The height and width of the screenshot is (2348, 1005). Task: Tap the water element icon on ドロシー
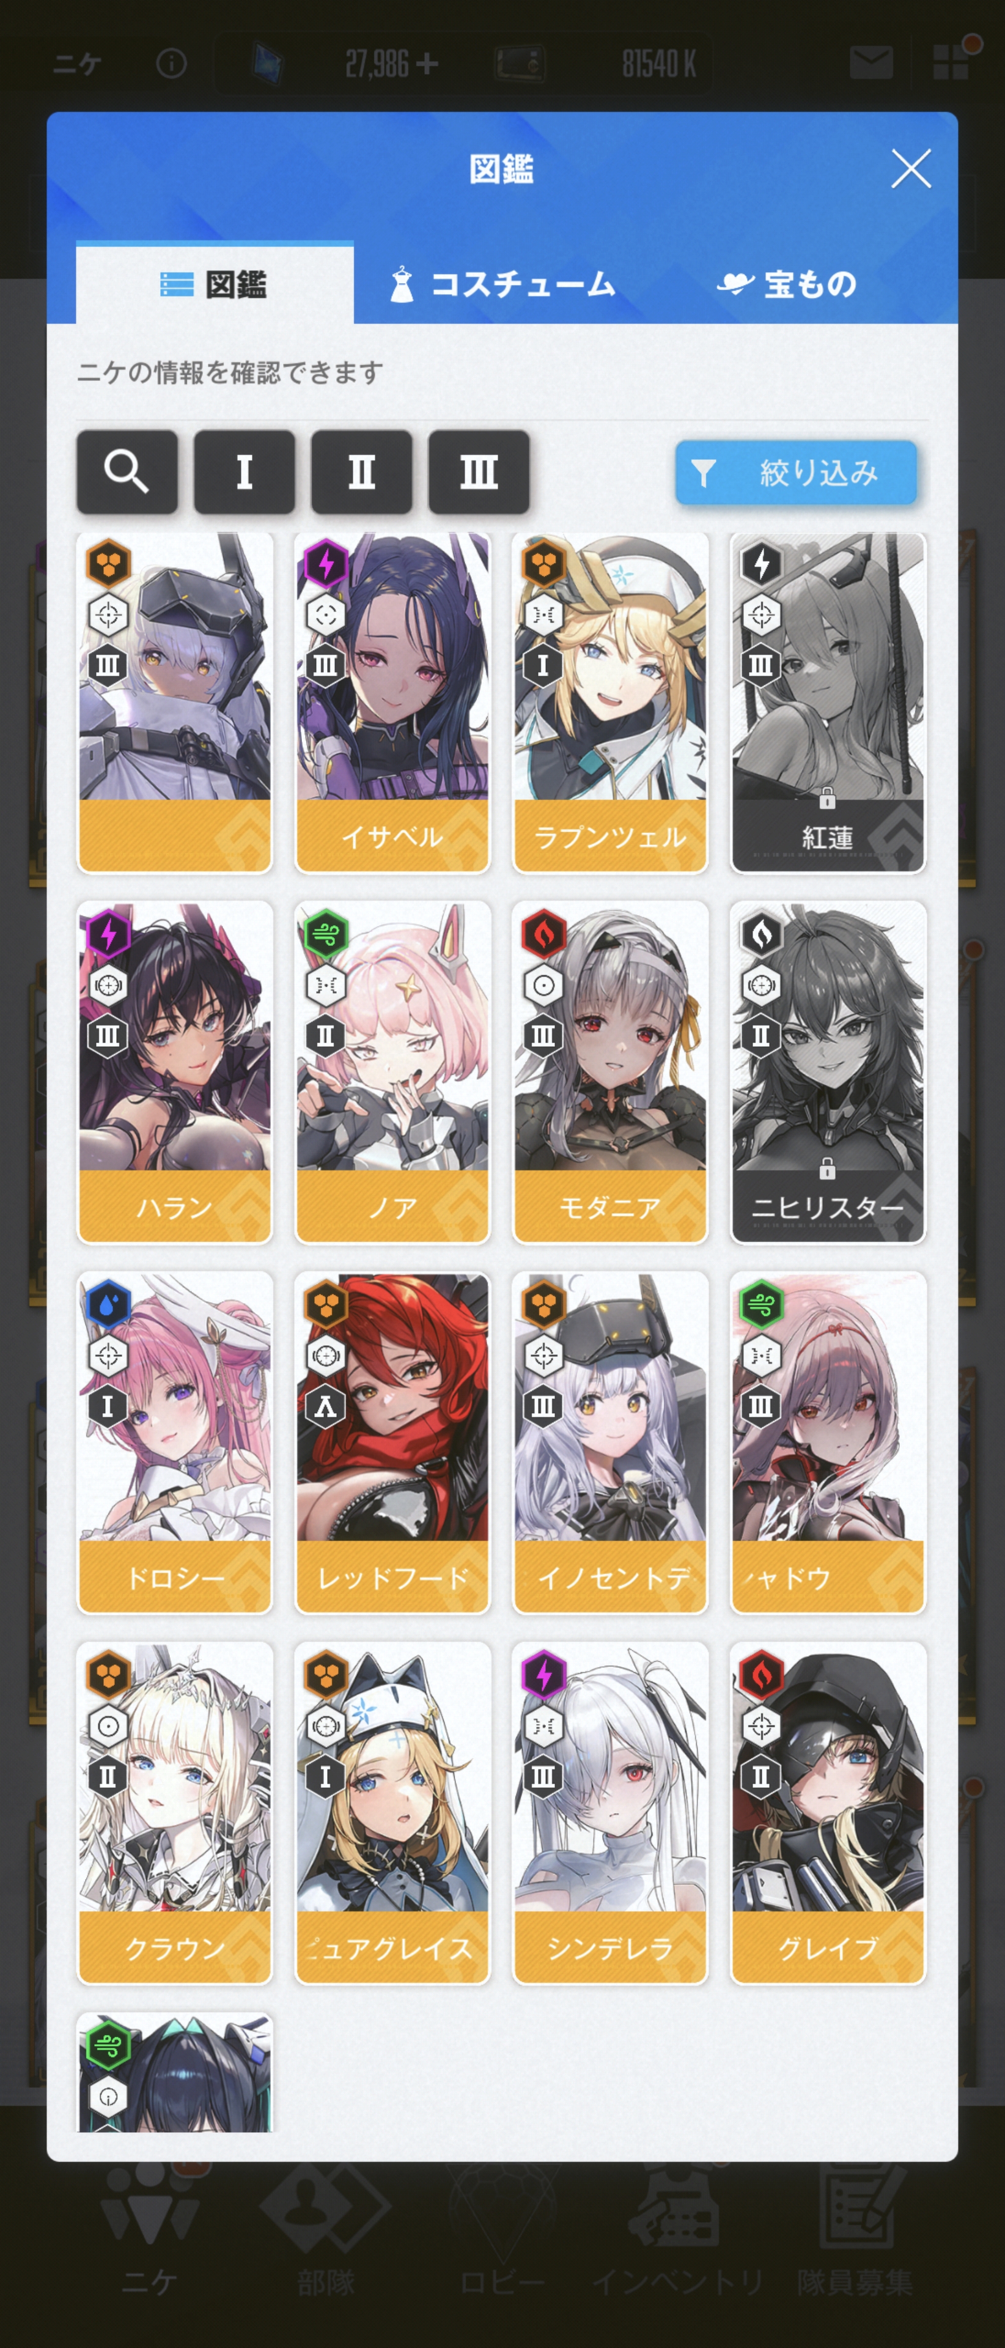pyautogui.click(x=108, y=1304)
